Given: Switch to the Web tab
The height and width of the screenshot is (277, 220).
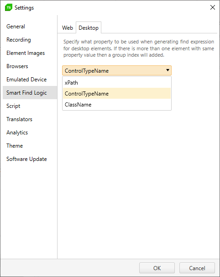Looking at the screenshot, I should [68, 28].
